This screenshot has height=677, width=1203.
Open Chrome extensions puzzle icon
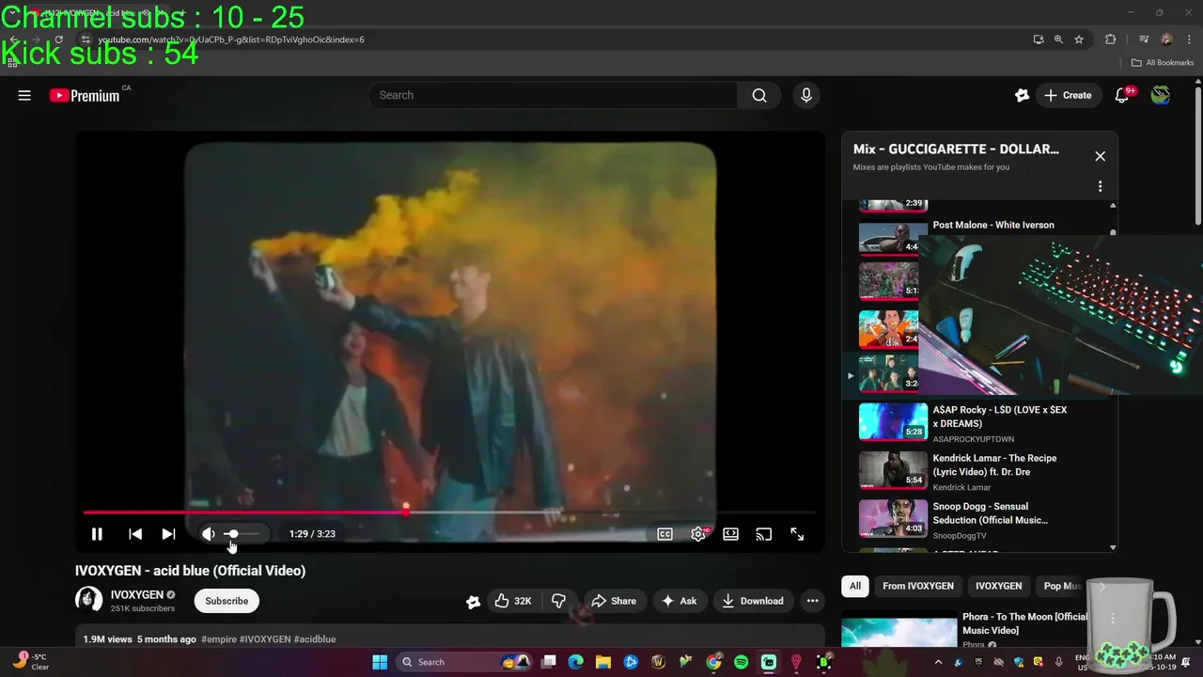pyautogui.click(x=1111, y=39)
